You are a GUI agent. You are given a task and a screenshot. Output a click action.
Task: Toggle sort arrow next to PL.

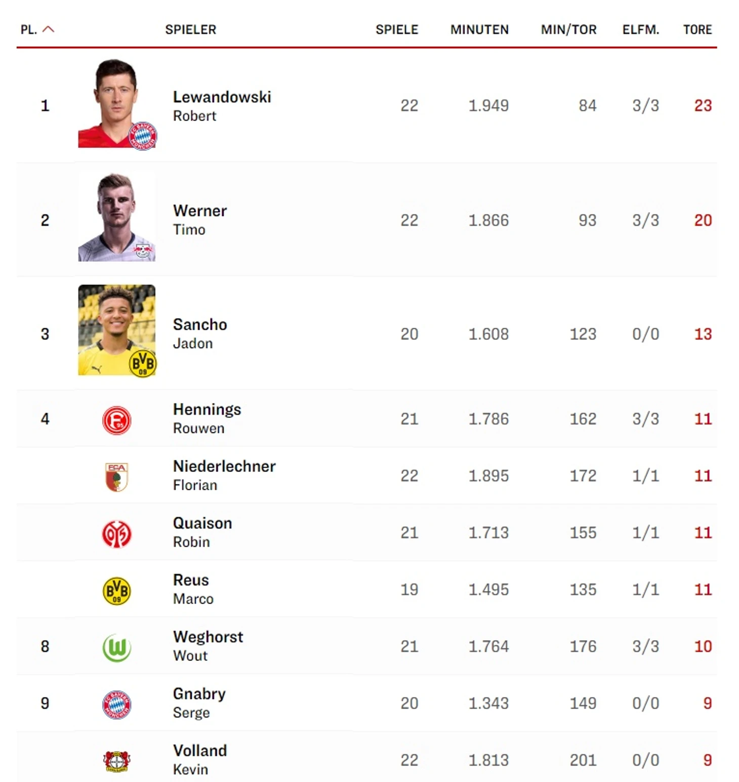pyautogui.click(x=49, y=29)
